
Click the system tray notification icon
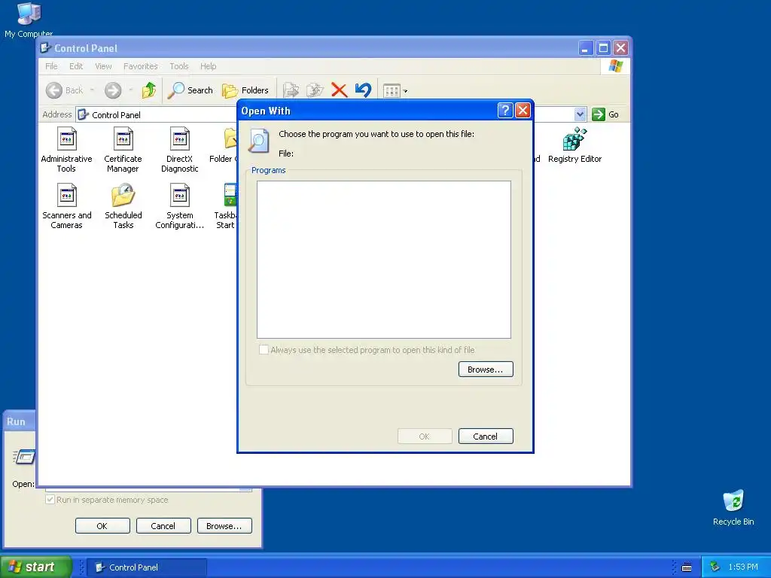715,567
